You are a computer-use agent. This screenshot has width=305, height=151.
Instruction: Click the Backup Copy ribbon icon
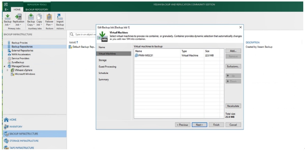click(31, 20)
